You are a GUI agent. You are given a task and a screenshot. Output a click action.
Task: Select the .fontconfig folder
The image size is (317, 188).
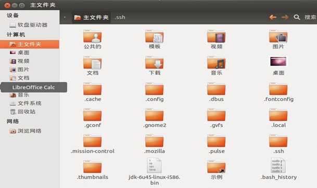[278, 92]
